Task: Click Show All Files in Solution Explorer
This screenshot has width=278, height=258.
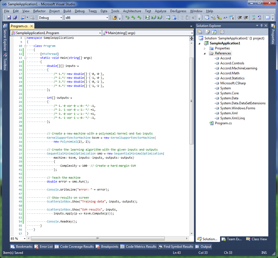Action: [208, 32]
